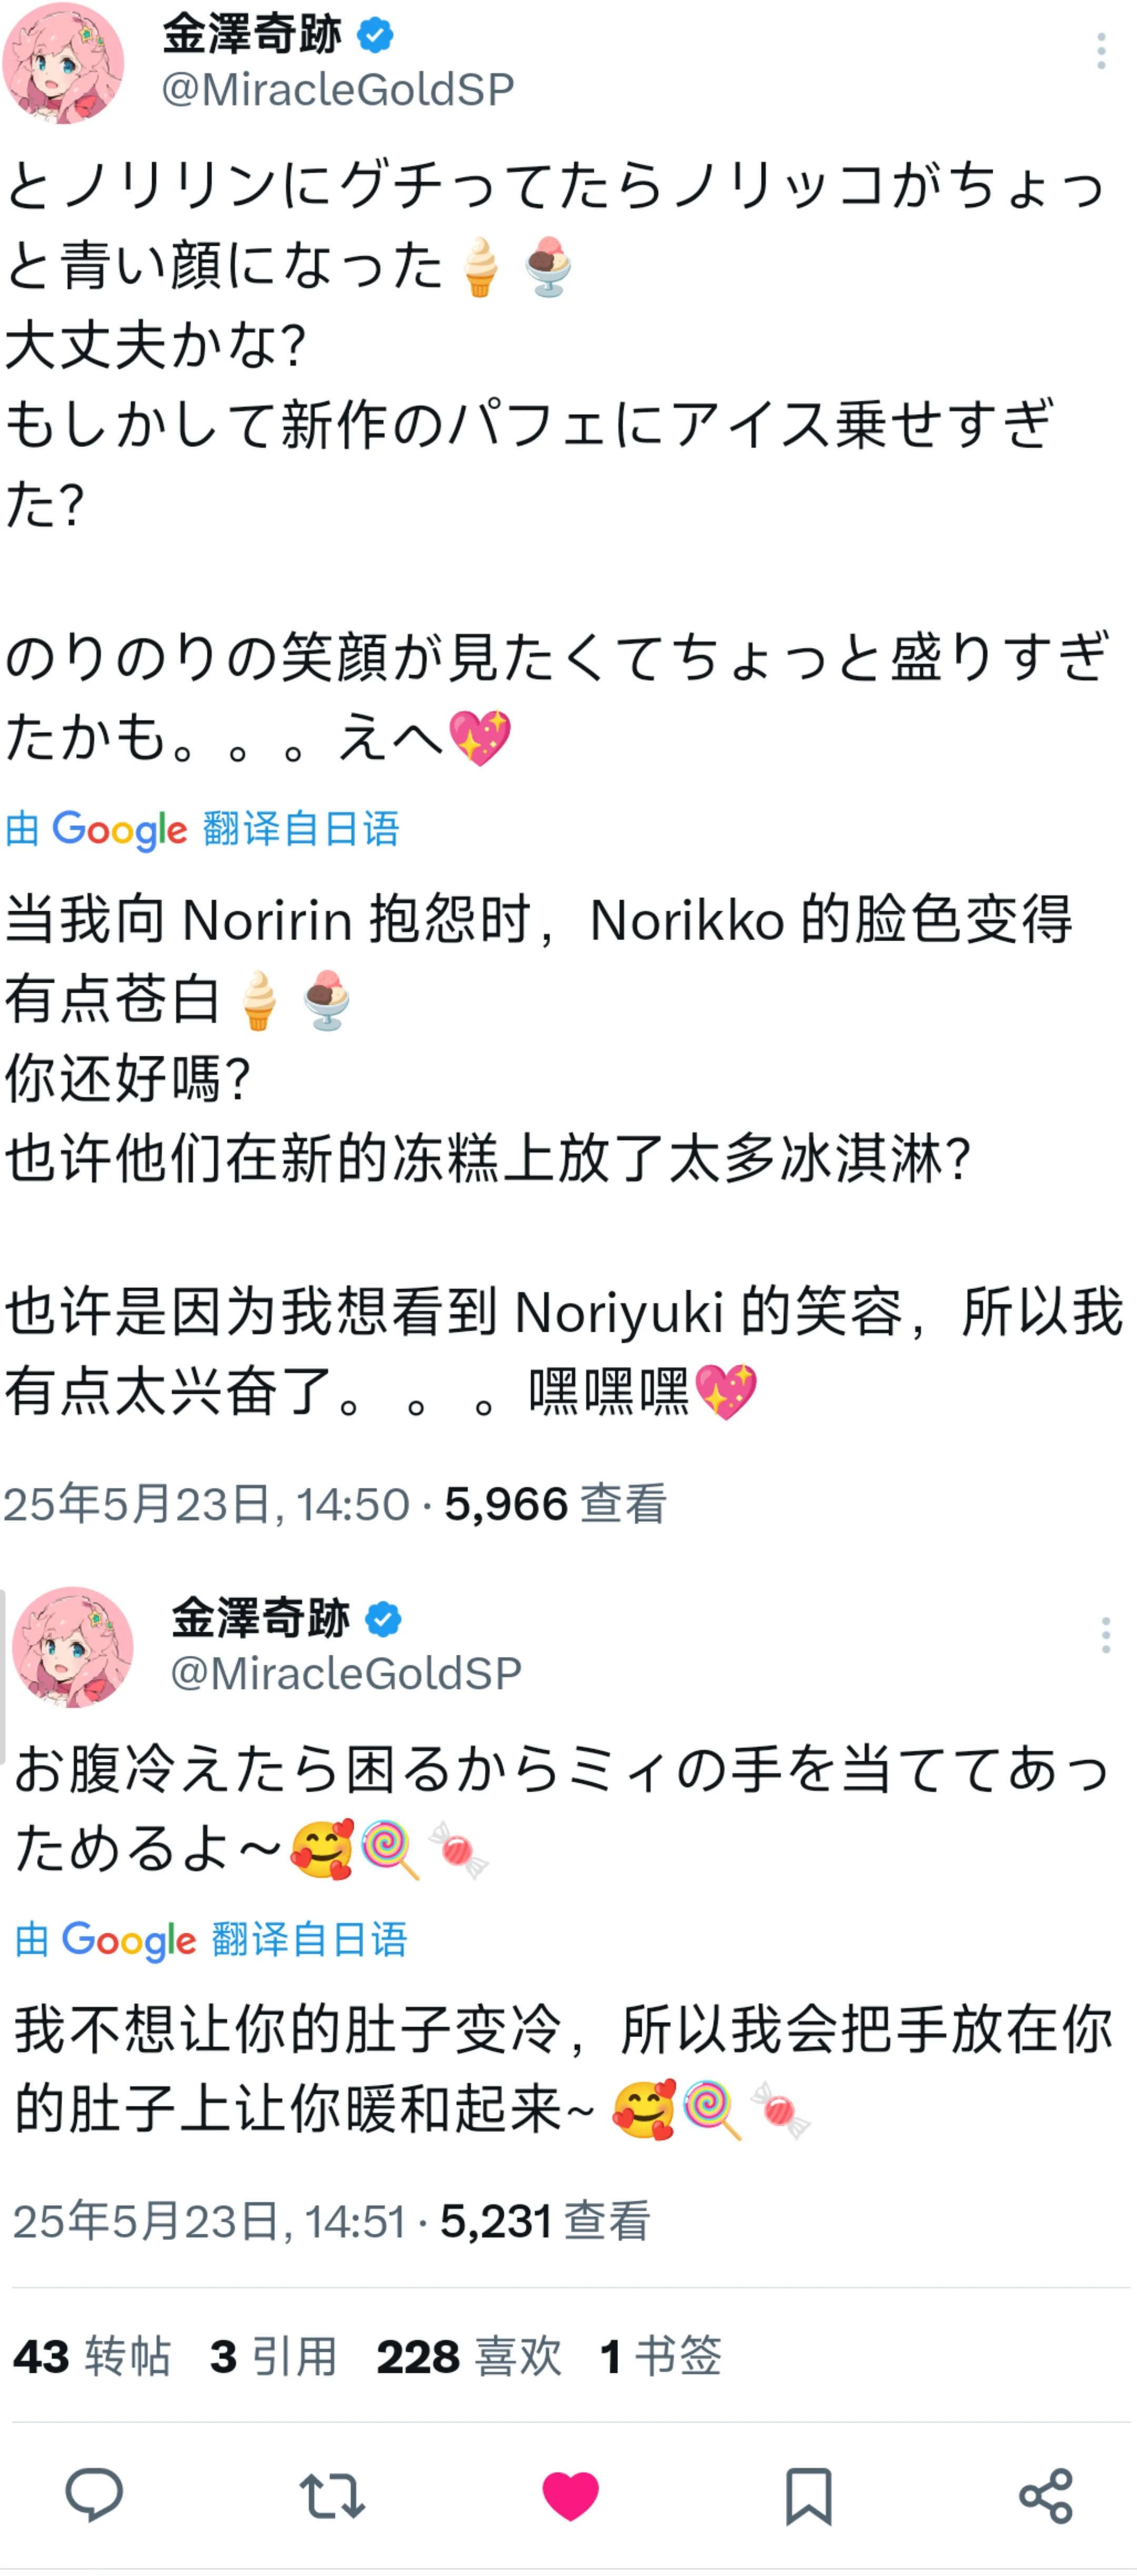Tap the reply speech bubble icon
The width and height of the screenshot is (1137, 2576).
tap(94, 2495)
